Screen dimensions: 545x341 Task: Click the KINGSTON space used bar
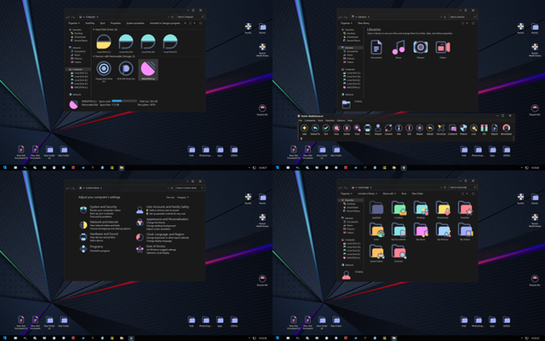[x=124, y=101]
